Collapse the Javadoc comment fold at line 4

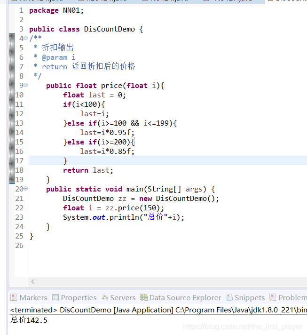click(x=25, y=38)
